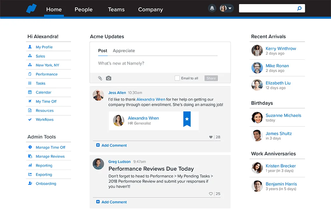Open the People menu
The image size is (331, 209).
point(84,10)
